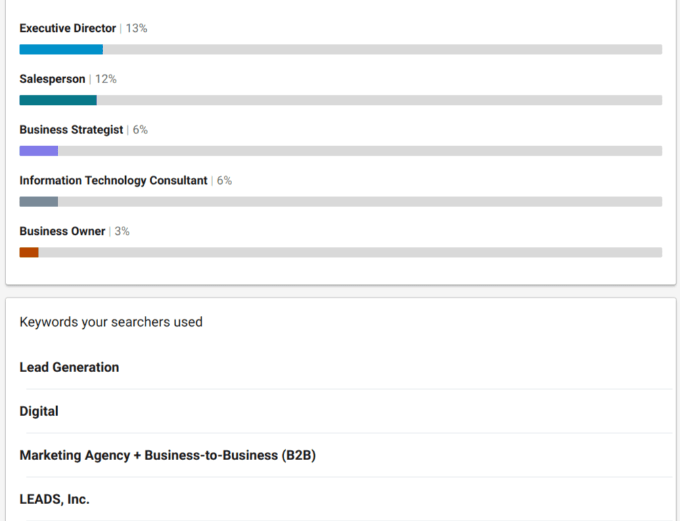This screenshot has height=521, width=680.
Task: Select the Salesperson job title label
Action: point(52,79)
